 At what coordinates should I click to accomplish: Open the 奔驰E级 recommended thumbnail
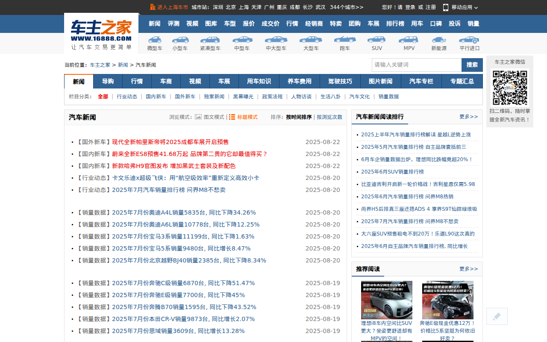point(447,300)
